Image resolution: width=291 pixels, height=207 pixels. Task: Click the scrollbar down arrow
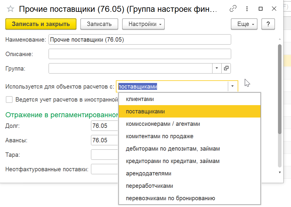click(x=280, y=172)
